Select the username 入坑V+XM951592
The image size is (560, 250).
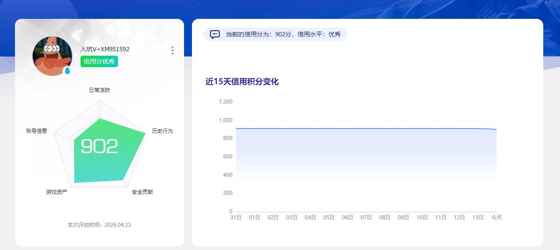tap(105, 49)
